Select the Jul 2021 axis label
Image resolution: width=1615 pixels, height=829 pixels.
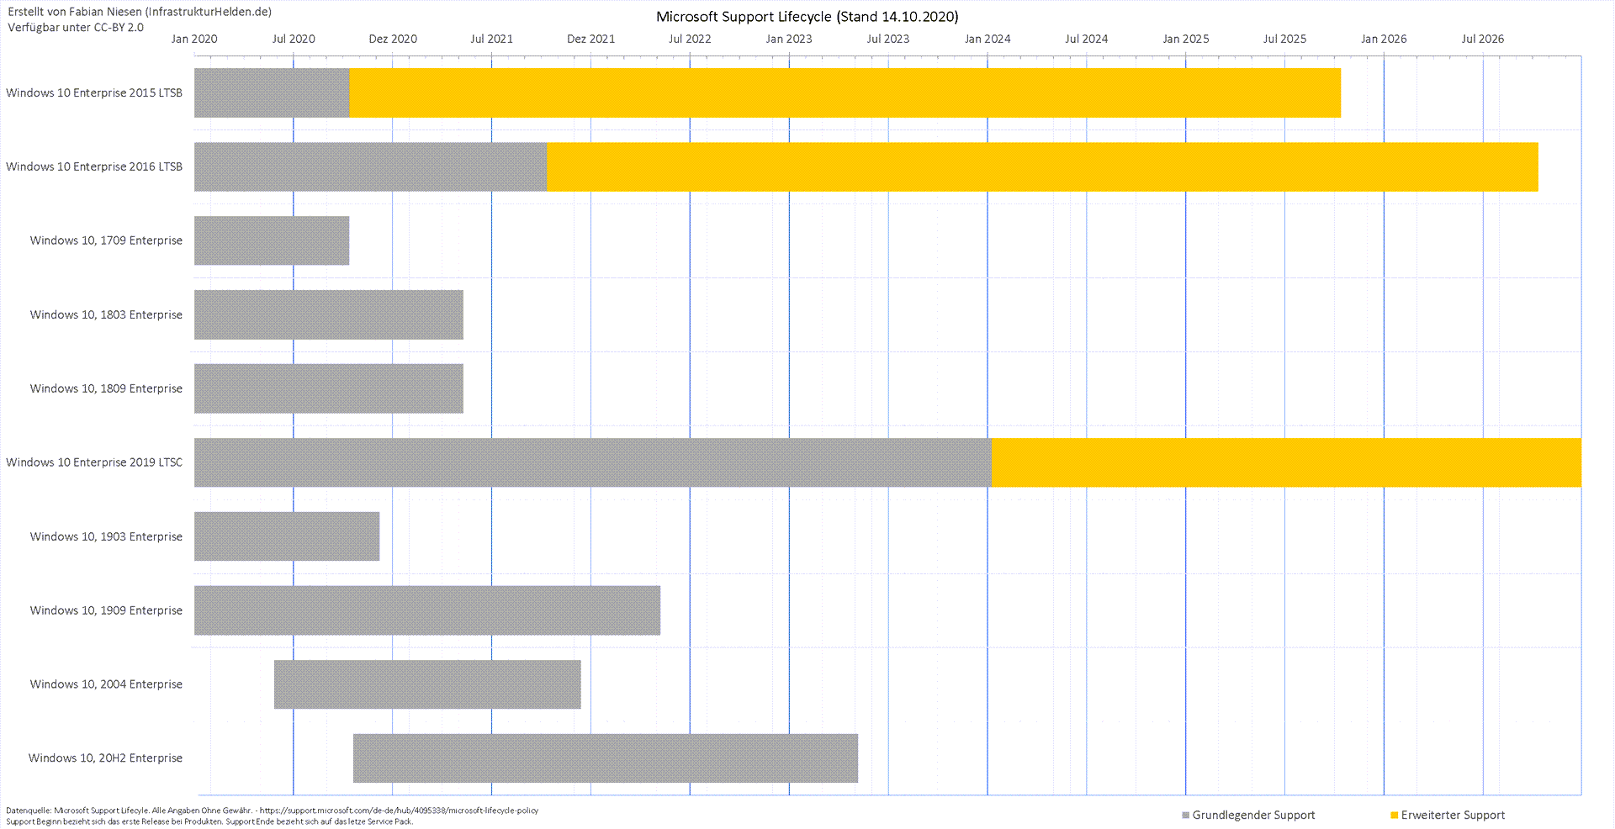click(x=491, y=40)
